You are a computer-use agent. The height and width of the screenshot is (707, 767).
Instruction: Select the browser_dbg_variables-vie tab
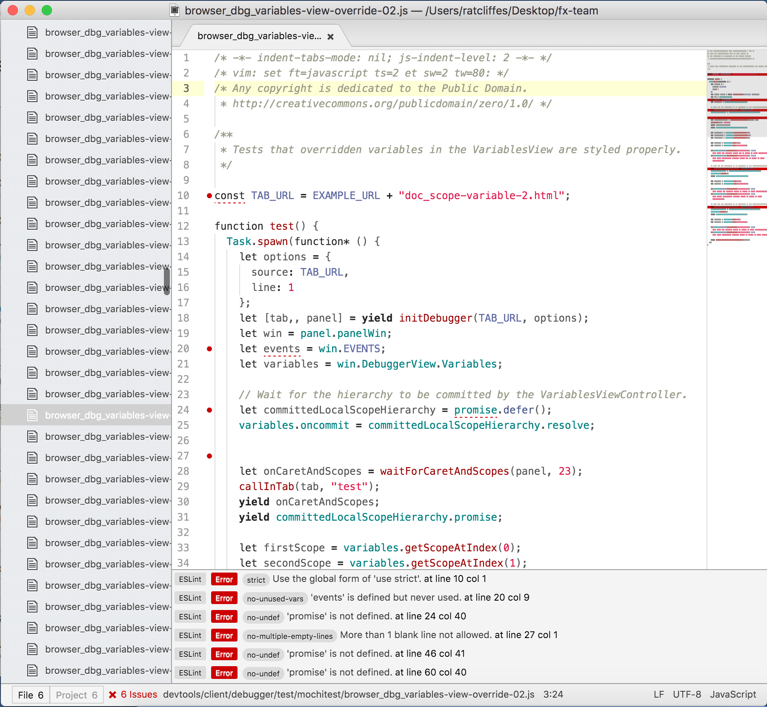click(x=260, y=36)
